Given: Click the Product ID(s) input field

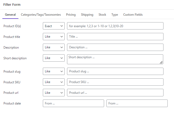Looking at the screenshot, I should click(115, 26).
